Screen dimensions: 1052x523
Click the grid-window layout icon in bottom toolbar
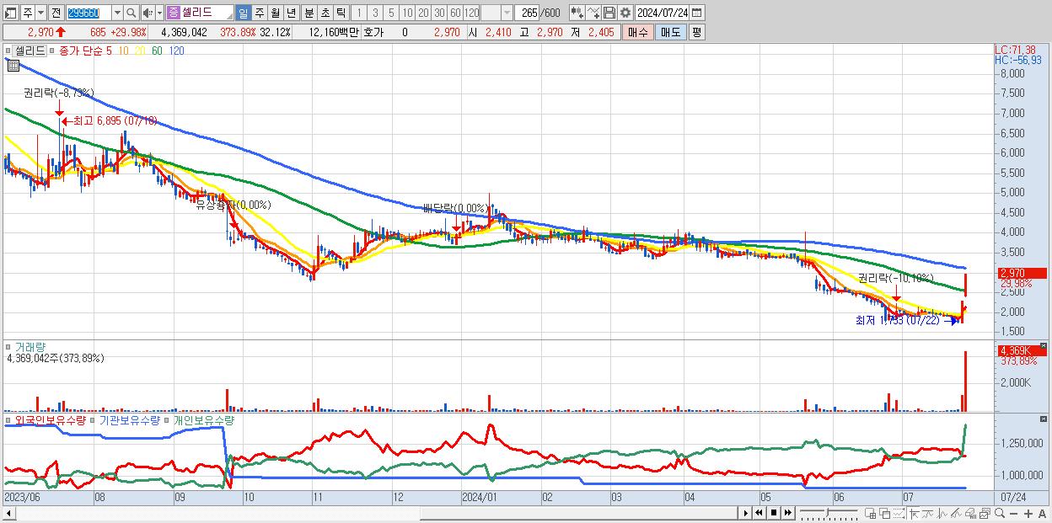(x=870, y=514)
